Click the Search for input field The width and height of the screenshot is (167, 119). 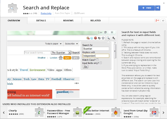(x=96, y=49)
